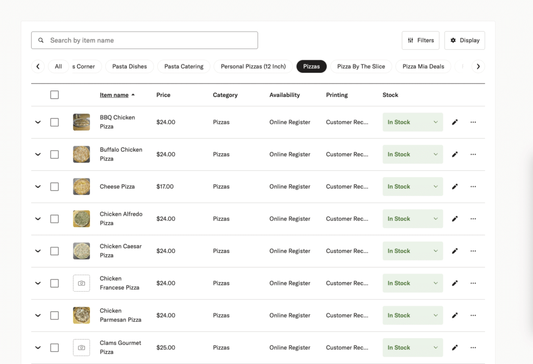Click the edit pencil for Cheese Pizza
This screenshot has height=364, width=533.
454,186
